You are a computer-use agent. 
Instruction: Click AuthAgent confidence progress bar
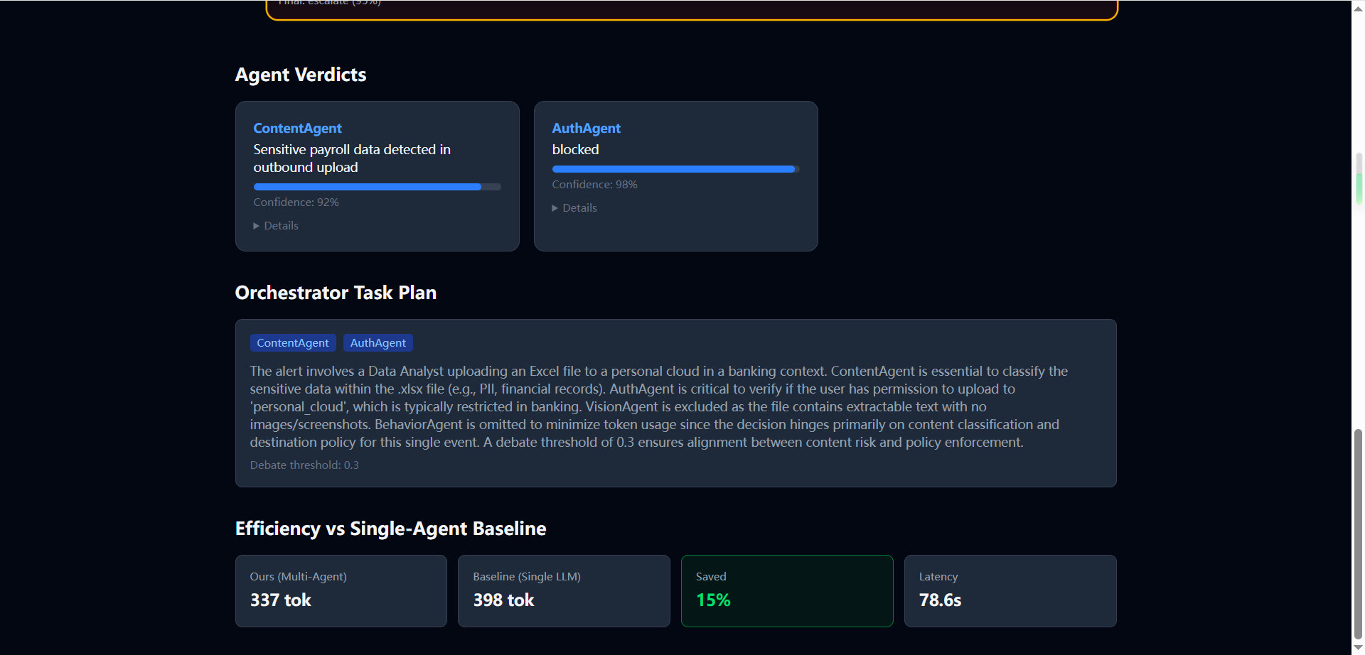[x=676, y=169]
